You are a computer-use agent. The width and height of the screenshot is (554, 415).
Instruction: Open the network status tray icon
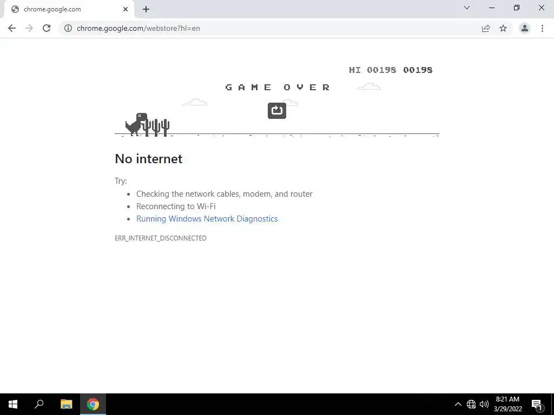tap(471, 404)
